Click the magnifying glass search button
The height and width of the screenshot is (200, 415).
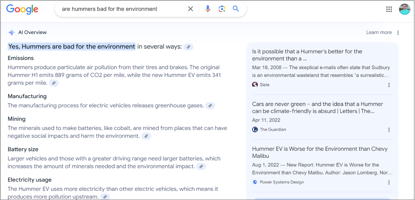pyautogui.click(x=236, y=9)
